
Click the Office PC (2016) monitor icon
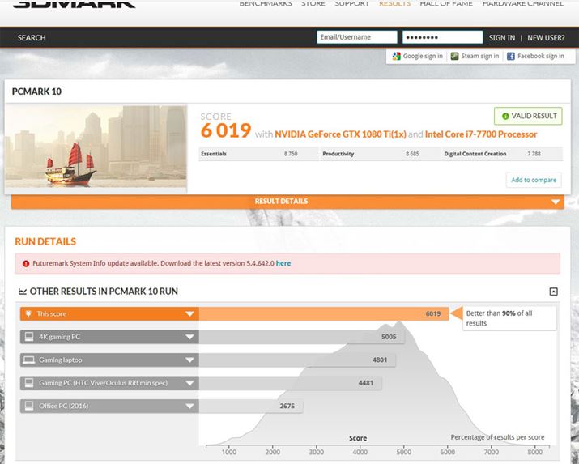pyautogui.click(x=29, y=406)
